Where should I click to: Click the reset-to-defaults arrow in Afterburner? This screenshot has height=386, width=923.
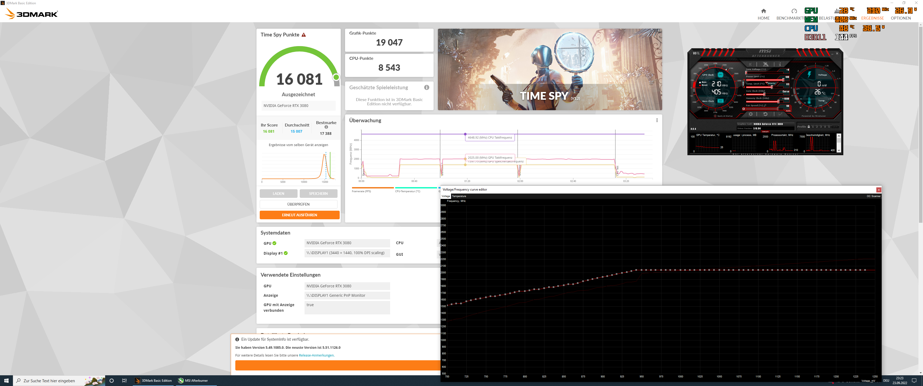(x=765, y=114)
